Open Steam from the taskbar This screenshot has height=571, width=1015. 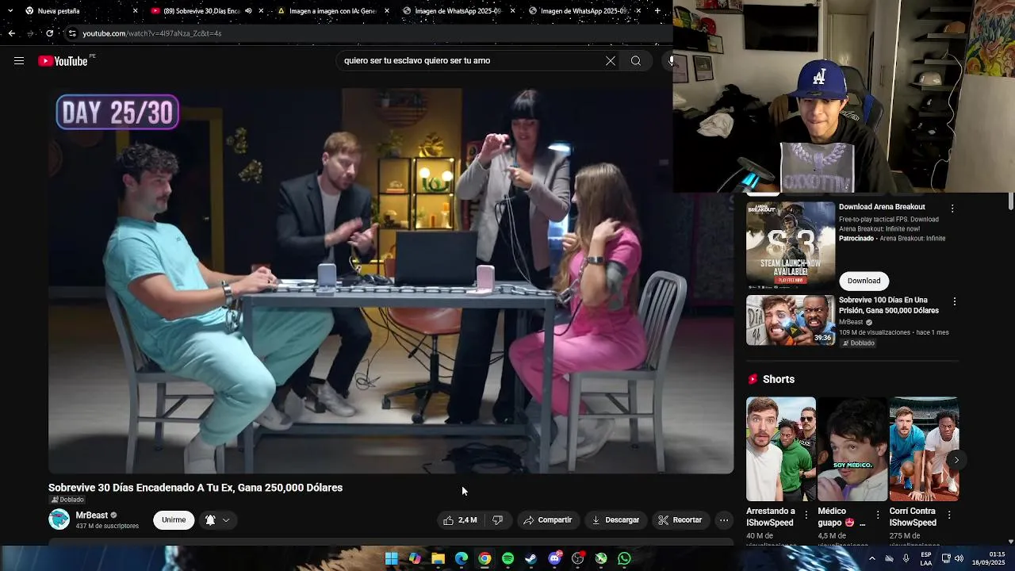tap(530, 559)
